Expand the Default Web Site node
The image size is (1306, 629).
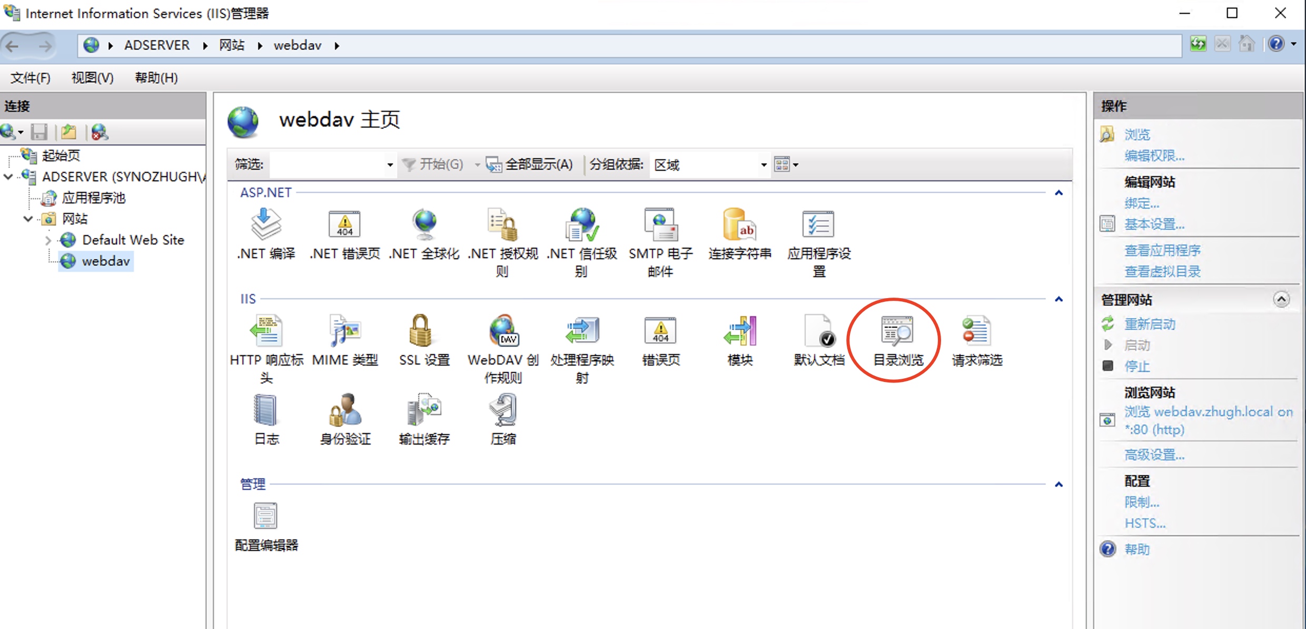pos(48,240)
